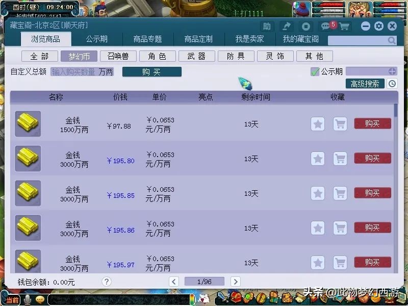Open the 商品专题 tab
The image size is (408, 306).
[147, 39]
